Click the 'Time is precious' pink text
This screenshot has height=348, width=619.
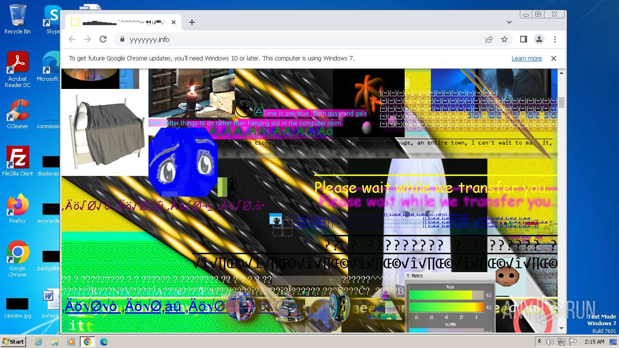(315, 114)
